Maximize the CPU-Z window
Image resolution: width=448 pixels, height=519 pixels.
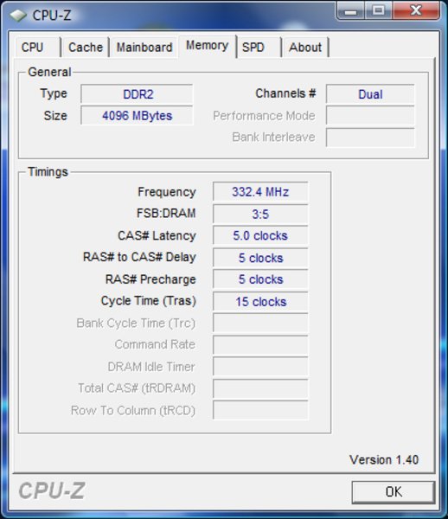click(379, 11)
